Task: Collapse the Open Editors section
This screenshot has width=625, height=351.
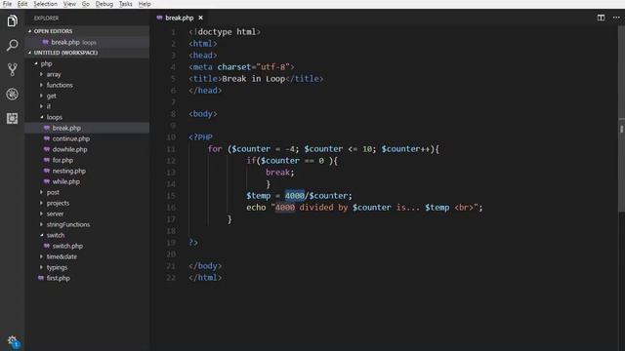Action: 29,31
